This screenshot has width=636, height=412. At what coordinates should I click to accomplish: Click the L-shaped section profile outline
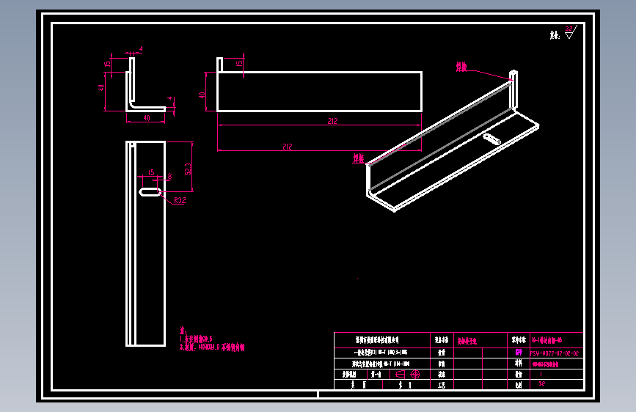pos(145,84)
